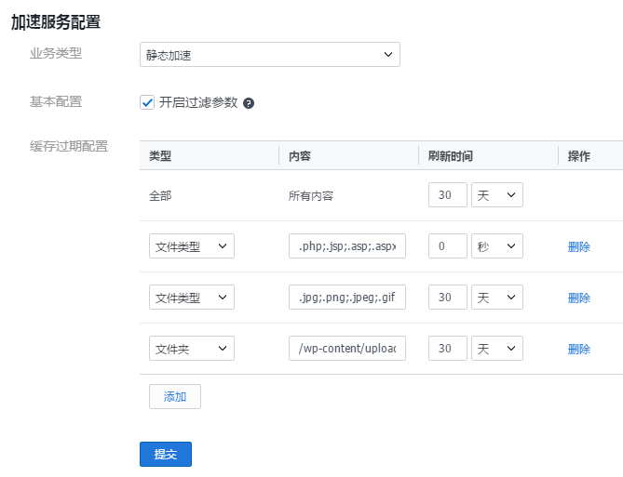Open type dropdown for the .jpg row
This screenshot has height=477, width=623.
click(x=191, y=298)
